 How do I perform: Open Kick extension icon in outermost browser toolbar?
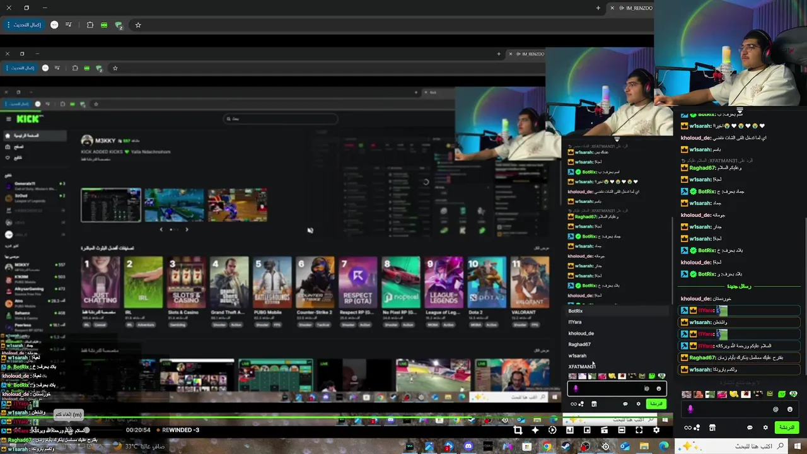coord(104,25)
